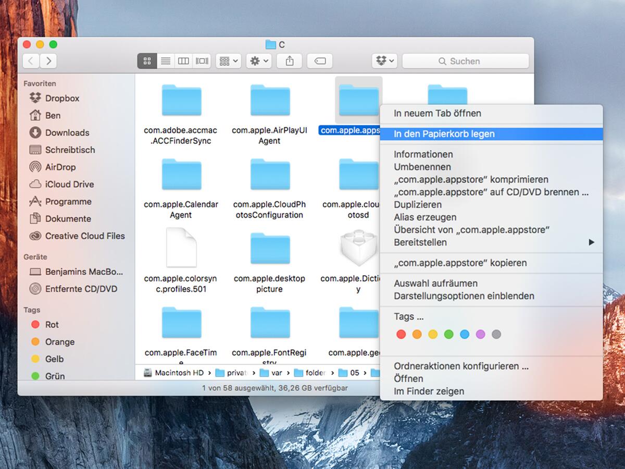Switch to list view in the toolbar
Viewport: 625px width, 469px height.
click(x=165, y=61)
